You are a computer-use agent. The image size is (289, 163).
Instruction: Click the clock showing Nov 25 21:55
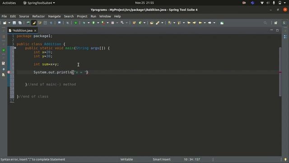click(144, 3)
